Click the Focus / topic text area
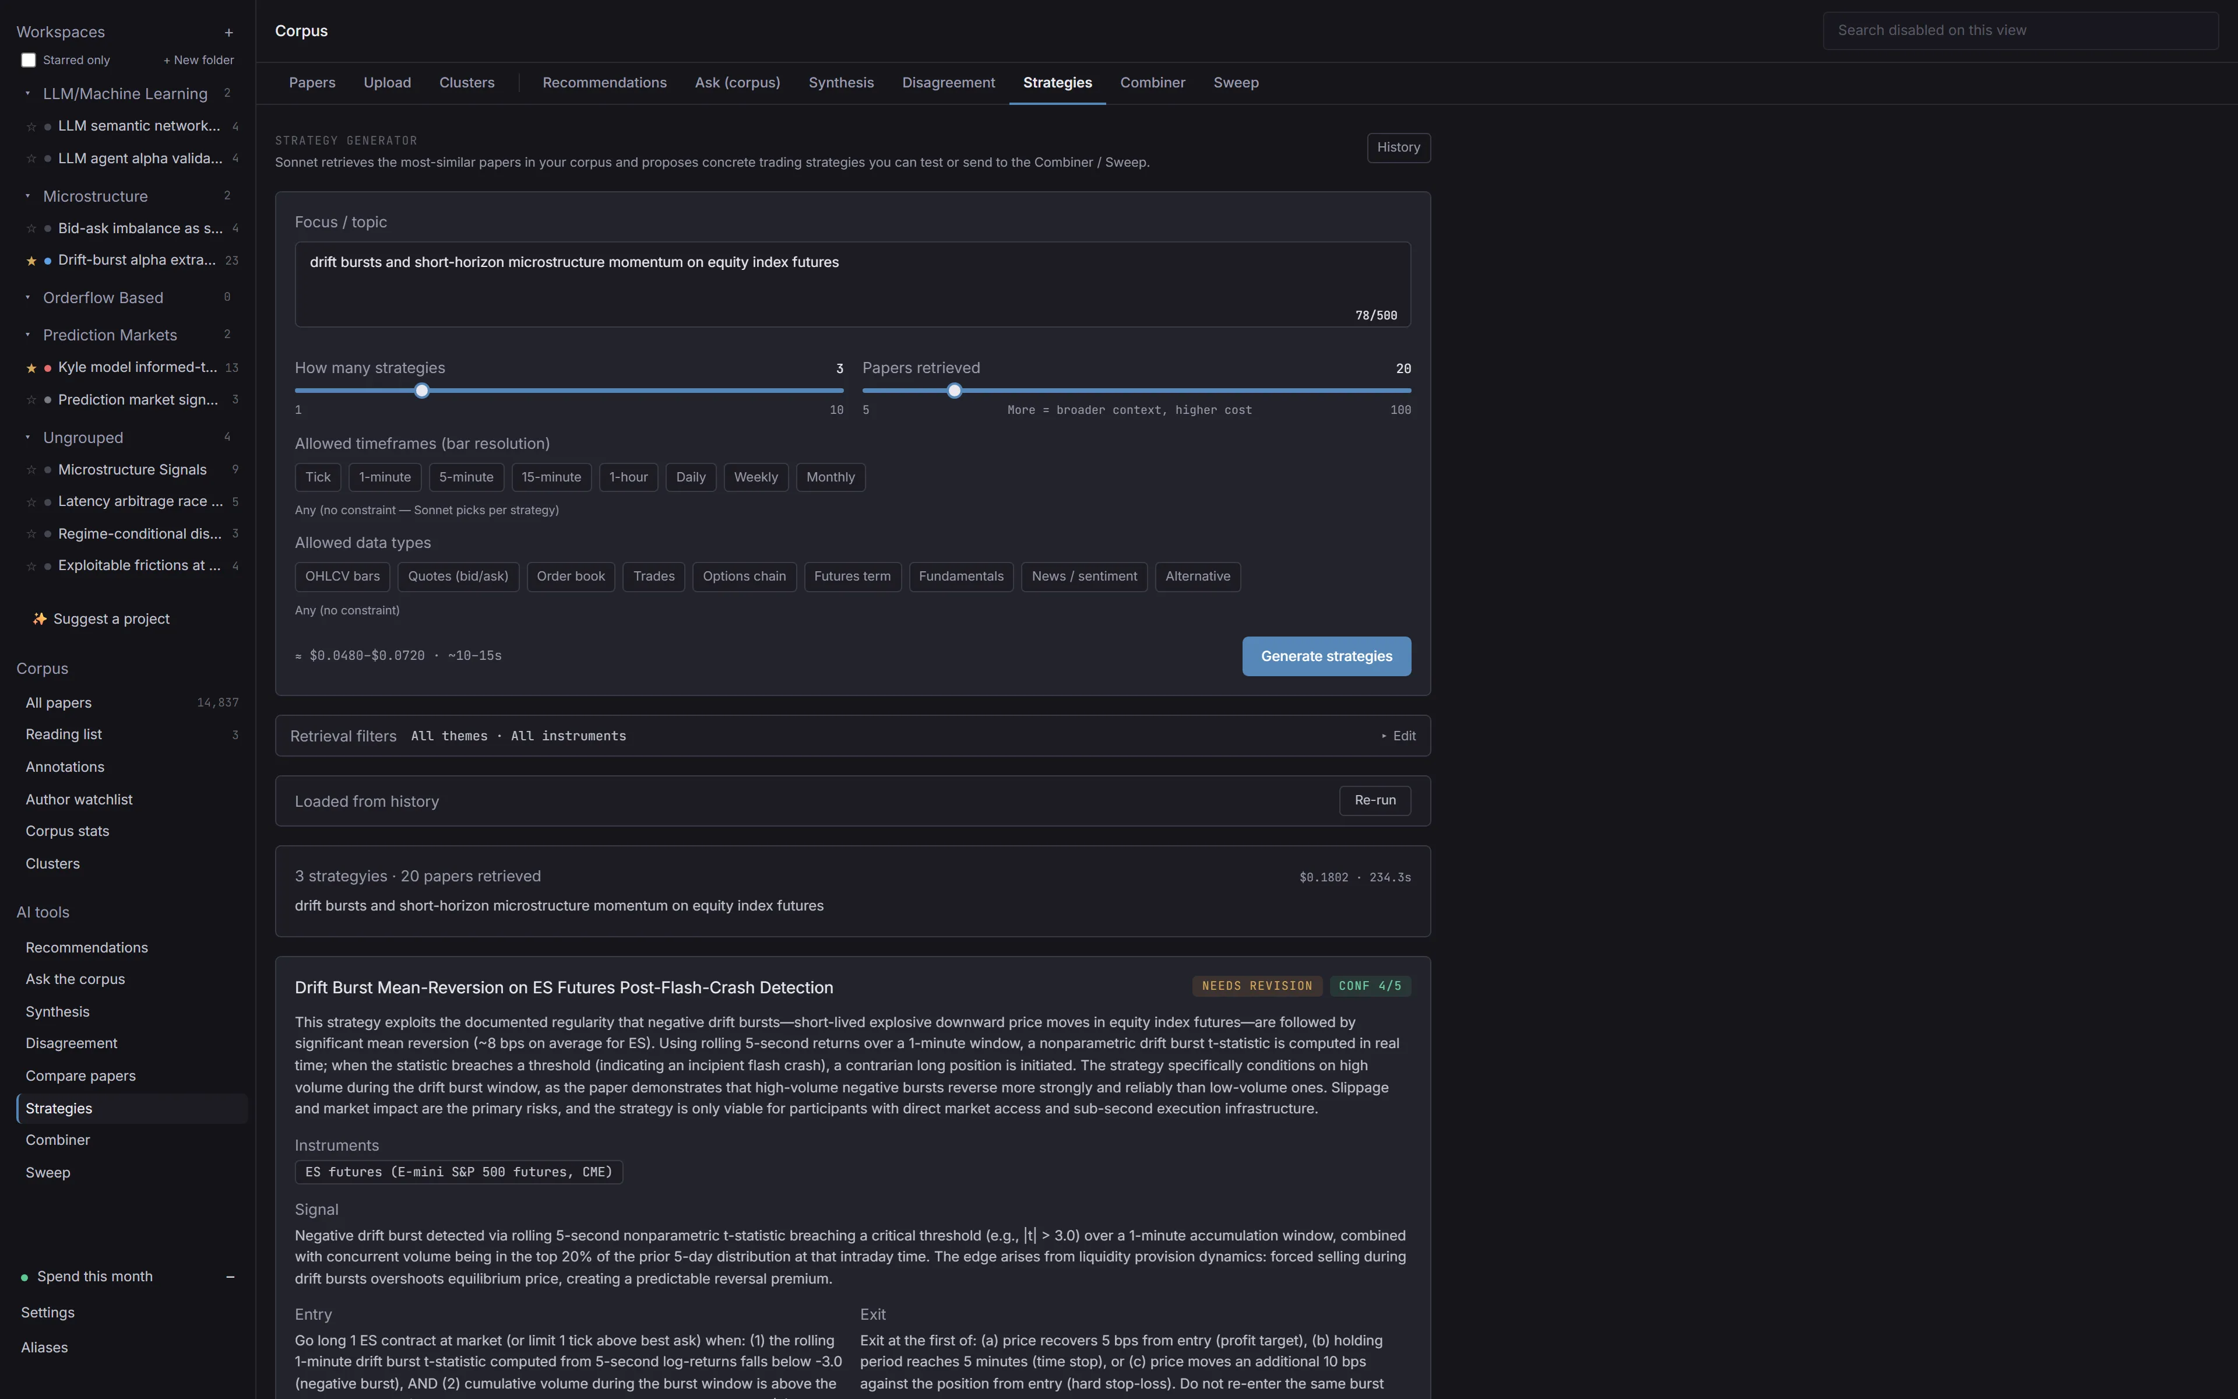The width and height of the screenshot is (2238, 1399). click(853, 284)
